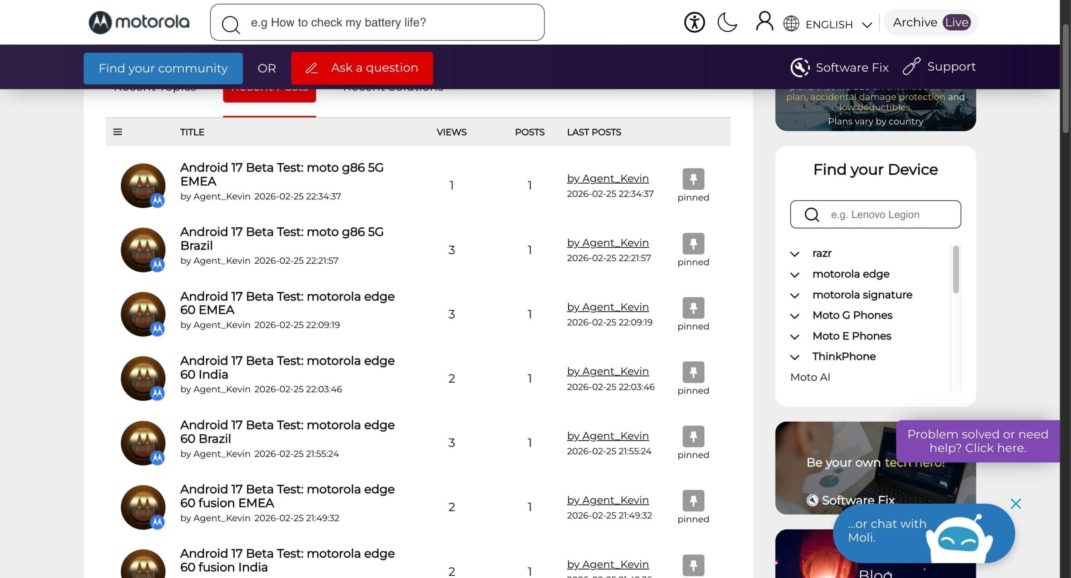The height and width of the screenshot is (578, 1071).
Task: Close the Moli chat popup
Action: click(x=1015, y=504)
